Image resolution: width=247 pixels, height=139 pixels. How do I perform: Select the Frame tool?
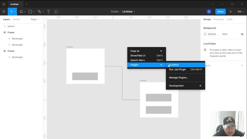pos(21,12)
